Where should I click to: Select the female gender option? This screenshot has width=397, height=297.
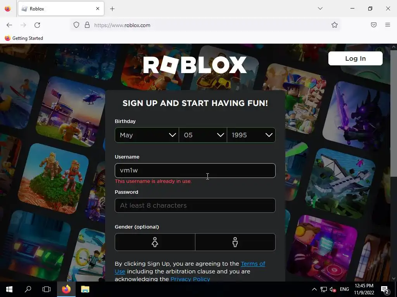pyautogui.click(x=155, y=242)
